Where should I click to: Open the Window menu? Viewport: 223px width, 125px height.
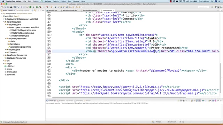[76, 1]
